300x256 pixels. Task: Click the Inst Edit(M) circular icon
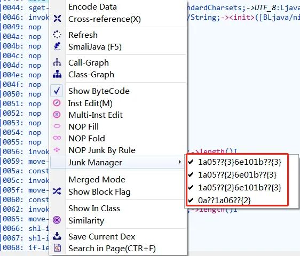[x=57, y=103]
